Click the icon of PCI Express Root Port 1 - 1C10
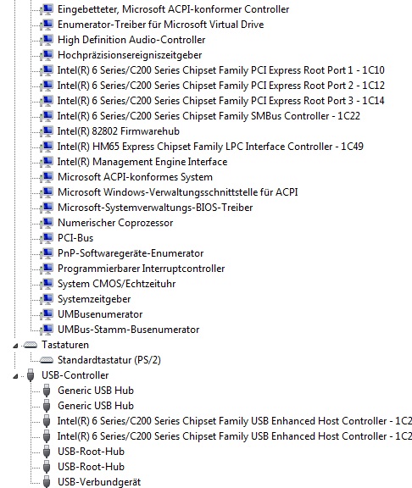Image resolution: width=412 pixels, height=488 pixels. tap(47, 70)
